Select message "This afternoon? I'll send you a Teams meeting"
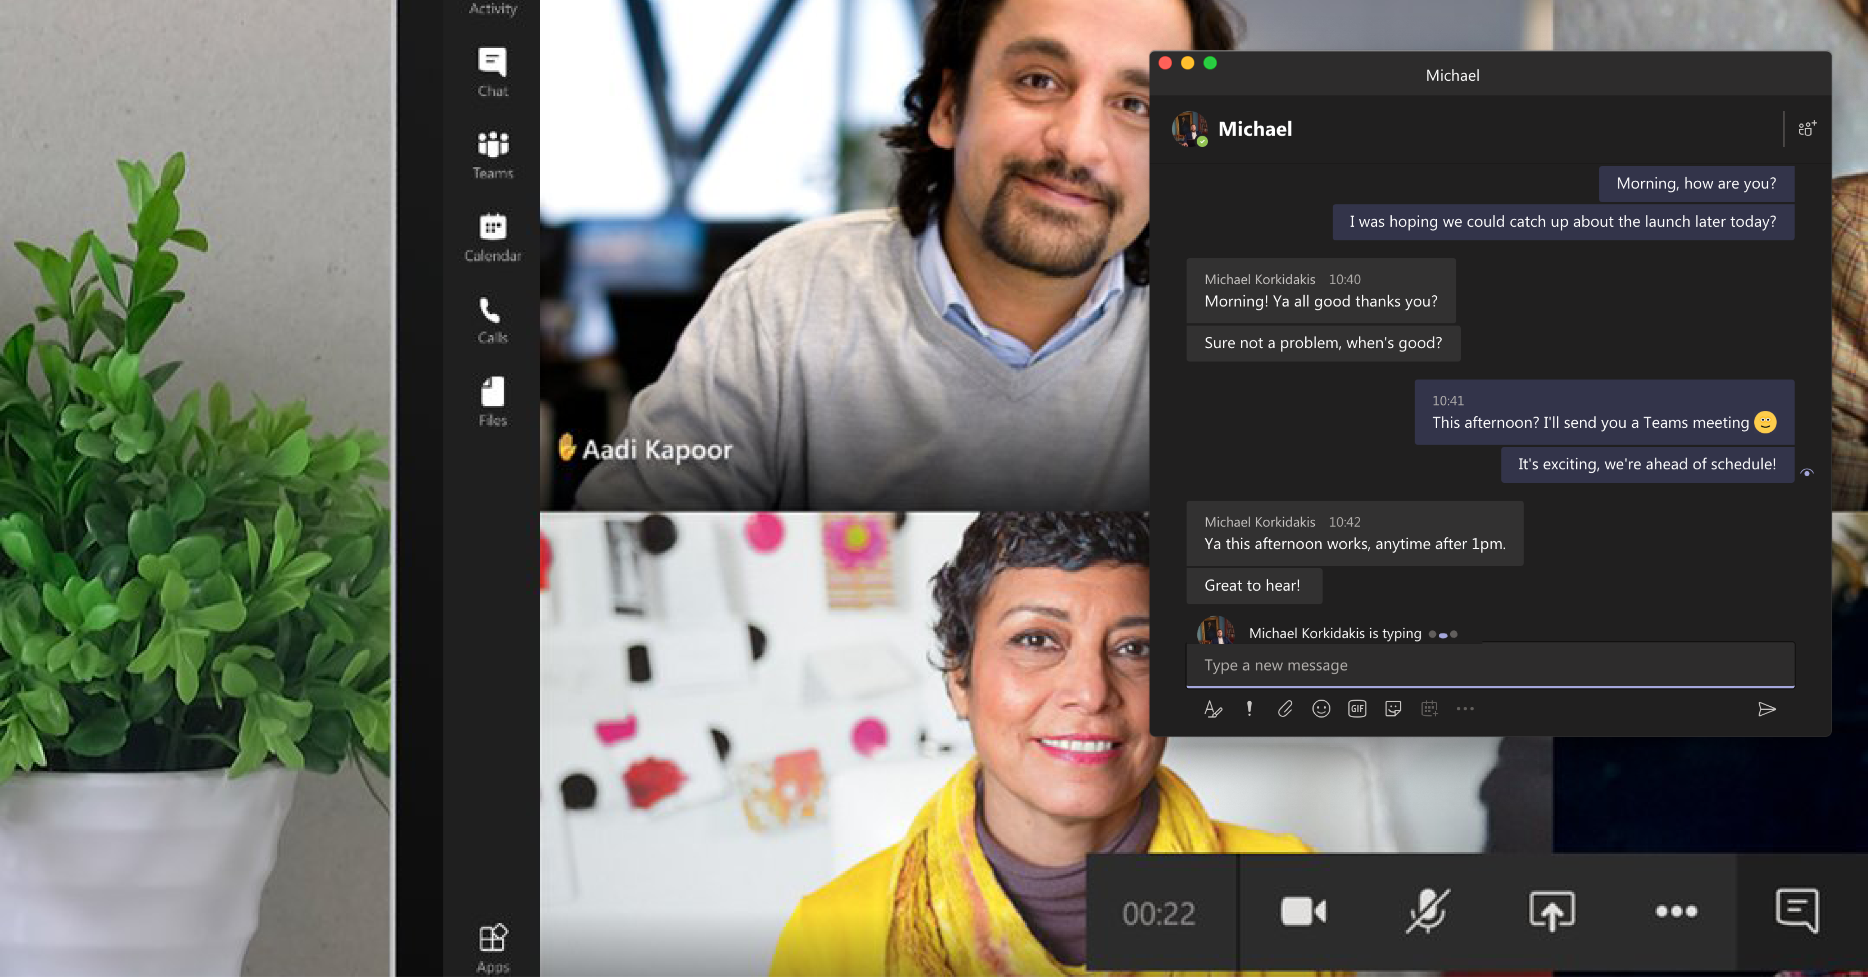Viewport: 1868px width, 977px height. (x=1604, y=412)
